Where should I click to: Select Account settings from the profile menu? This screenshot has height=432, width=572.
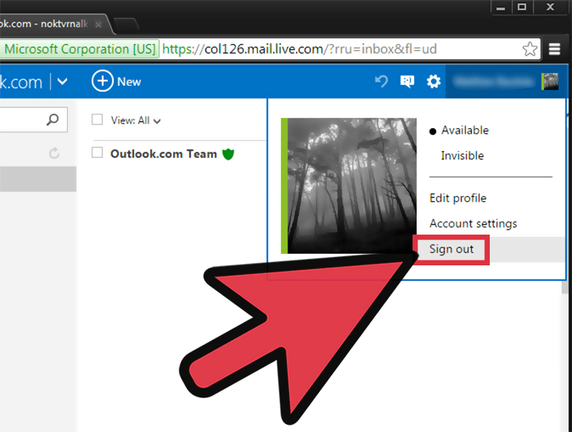point(473,223)
